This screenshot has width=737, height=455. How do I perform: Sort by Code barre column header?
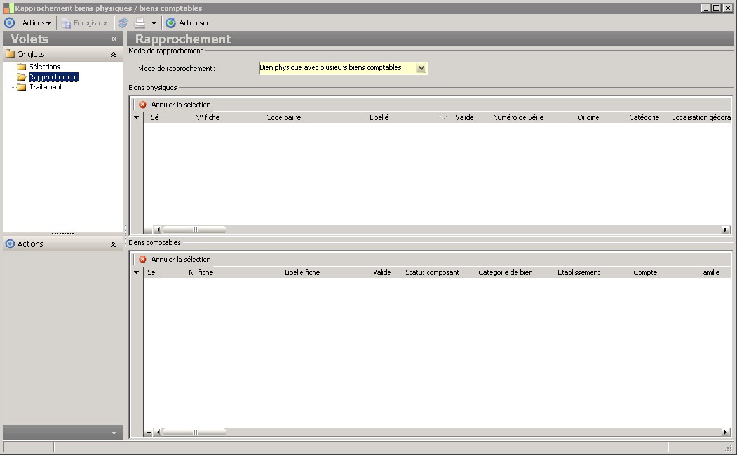(283, 117)
